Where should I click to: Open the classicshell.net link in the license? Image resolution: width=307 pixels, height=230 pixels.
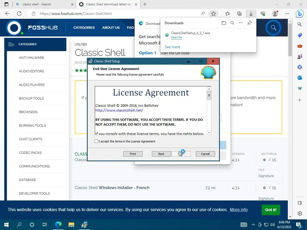pyautogui.click(x=119, y=110)
